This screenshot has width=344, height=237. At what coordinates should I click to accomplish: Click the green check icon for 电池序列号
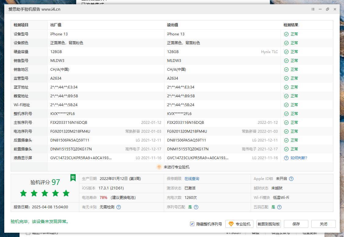coord(286,131)
